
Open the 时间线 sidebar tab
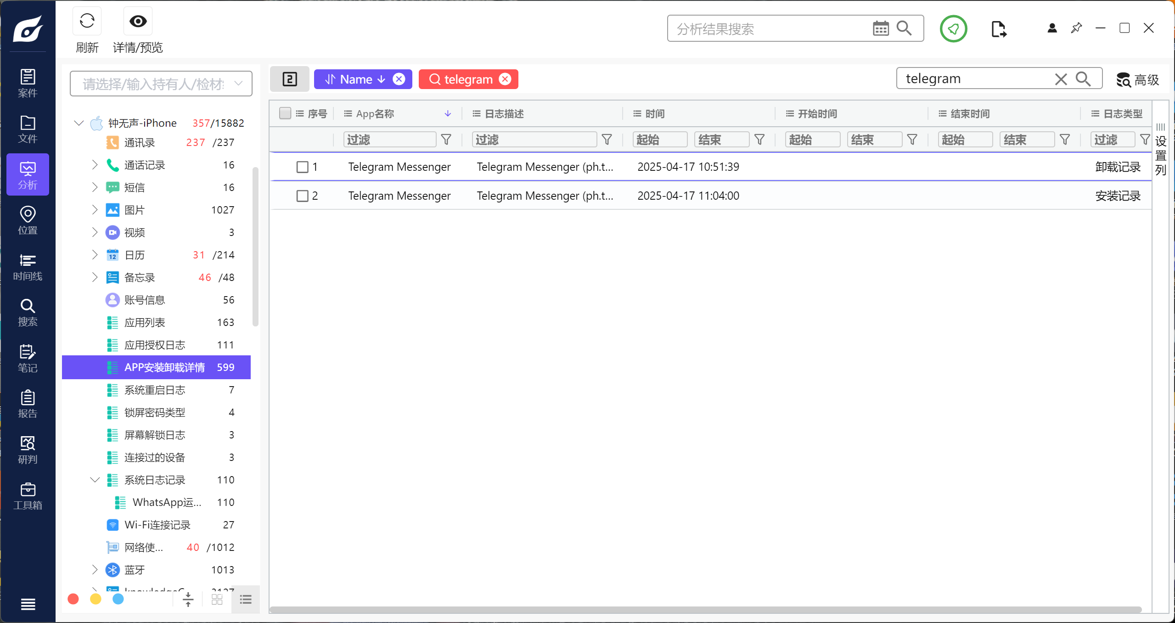28,267
